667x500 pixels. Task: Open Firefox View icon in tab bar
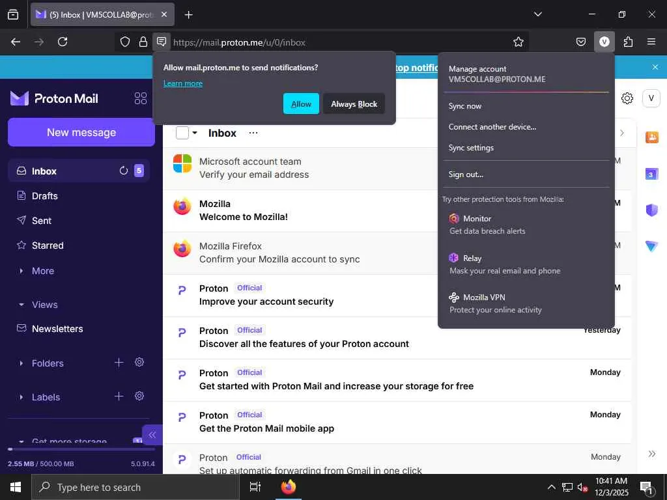13,14
